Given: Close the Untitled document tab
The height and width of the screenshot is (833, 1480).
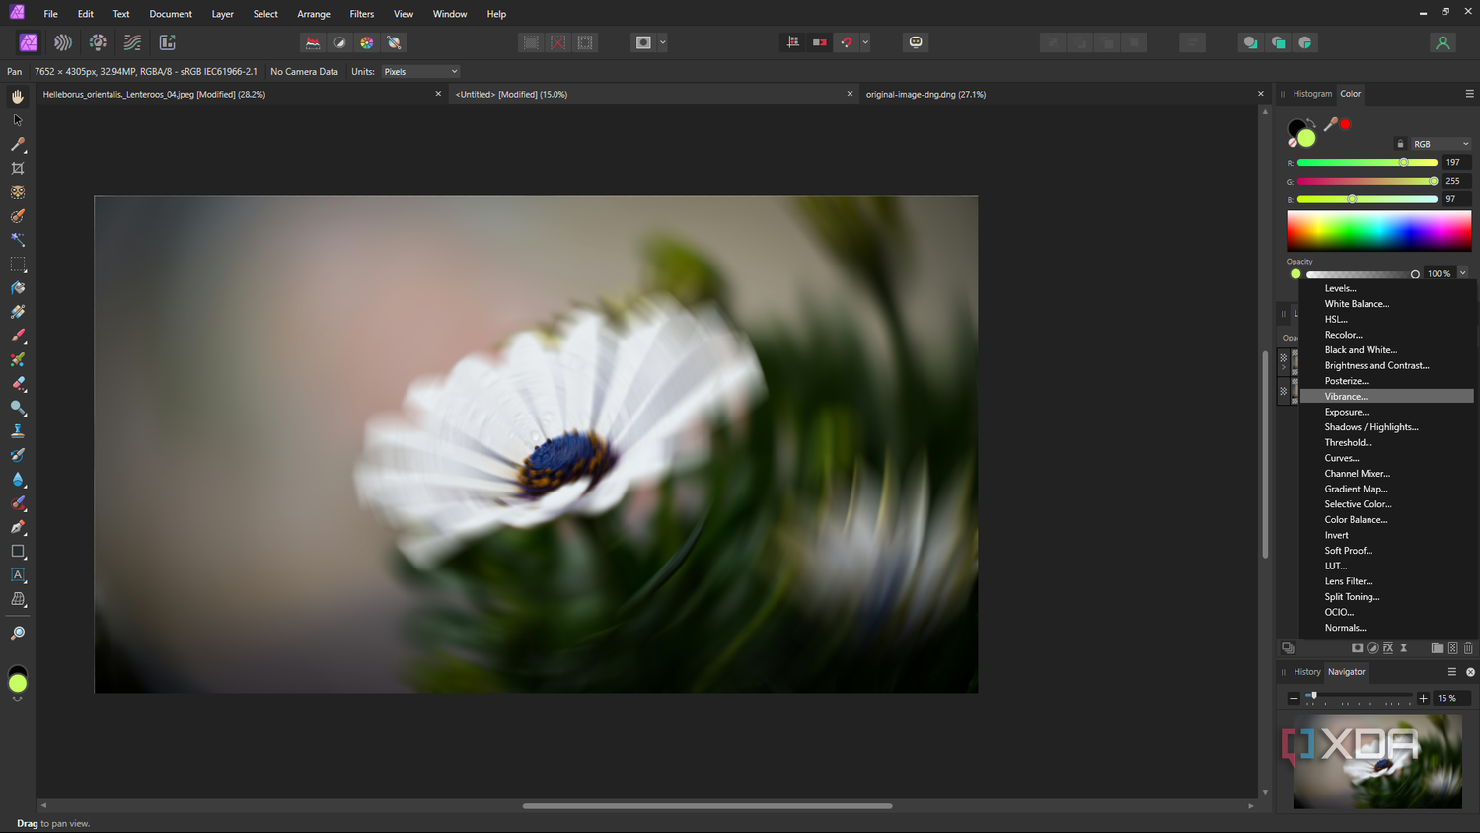Looking at the screenshot, I should click(850, 95).
